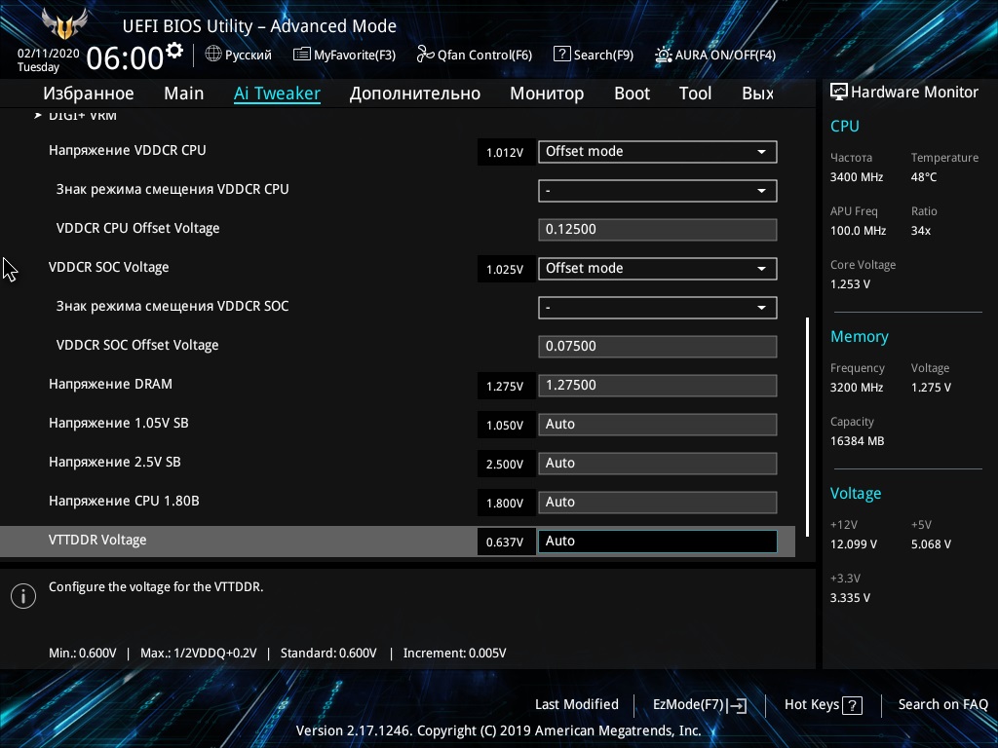Select the Напряжение VDDCR CPU label
Screen dimensions: 998x748
tap(128, 151)
